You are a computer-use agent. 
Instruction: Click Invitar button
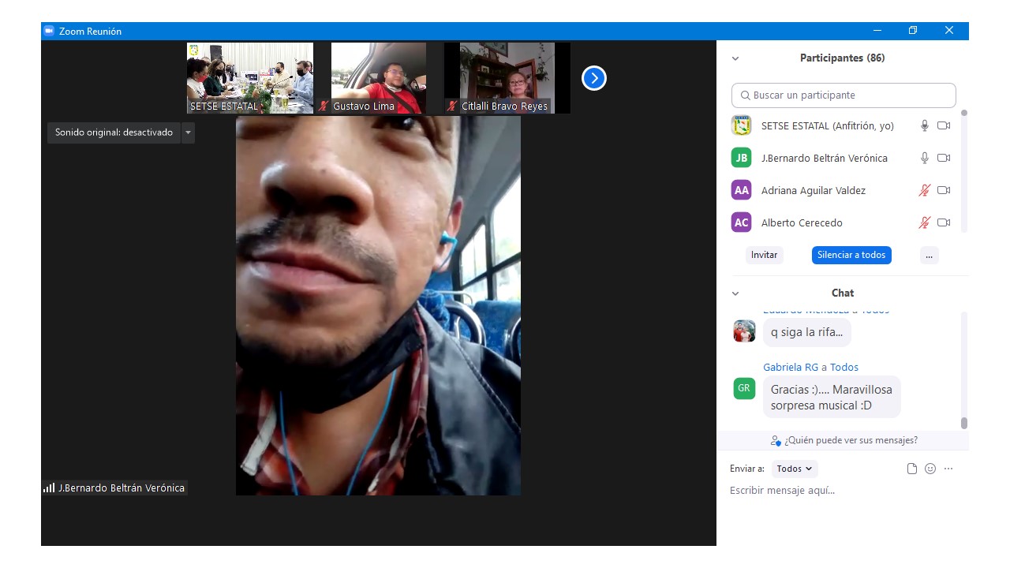(x=764, y=255)
